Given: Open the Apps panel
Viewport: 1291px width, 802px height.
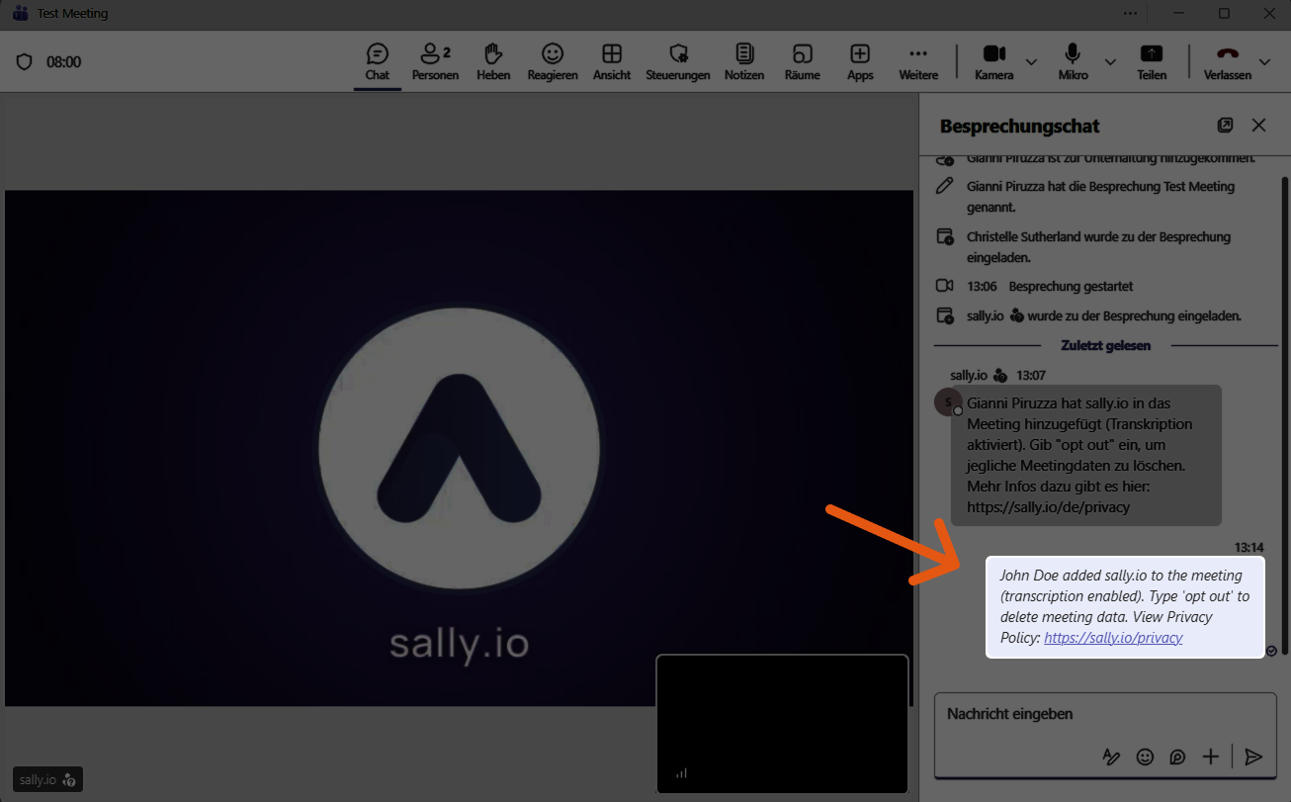Looking at the screenshot, I should [x=860, y=61].
